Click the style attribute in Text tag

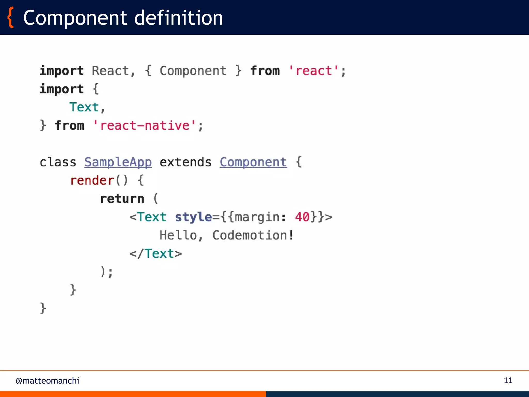193,217
